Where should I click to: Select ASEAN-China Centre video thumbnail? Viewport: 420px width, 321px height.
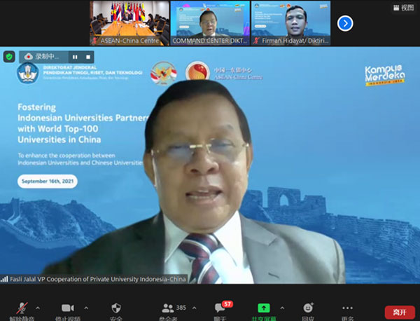point(129,23)
